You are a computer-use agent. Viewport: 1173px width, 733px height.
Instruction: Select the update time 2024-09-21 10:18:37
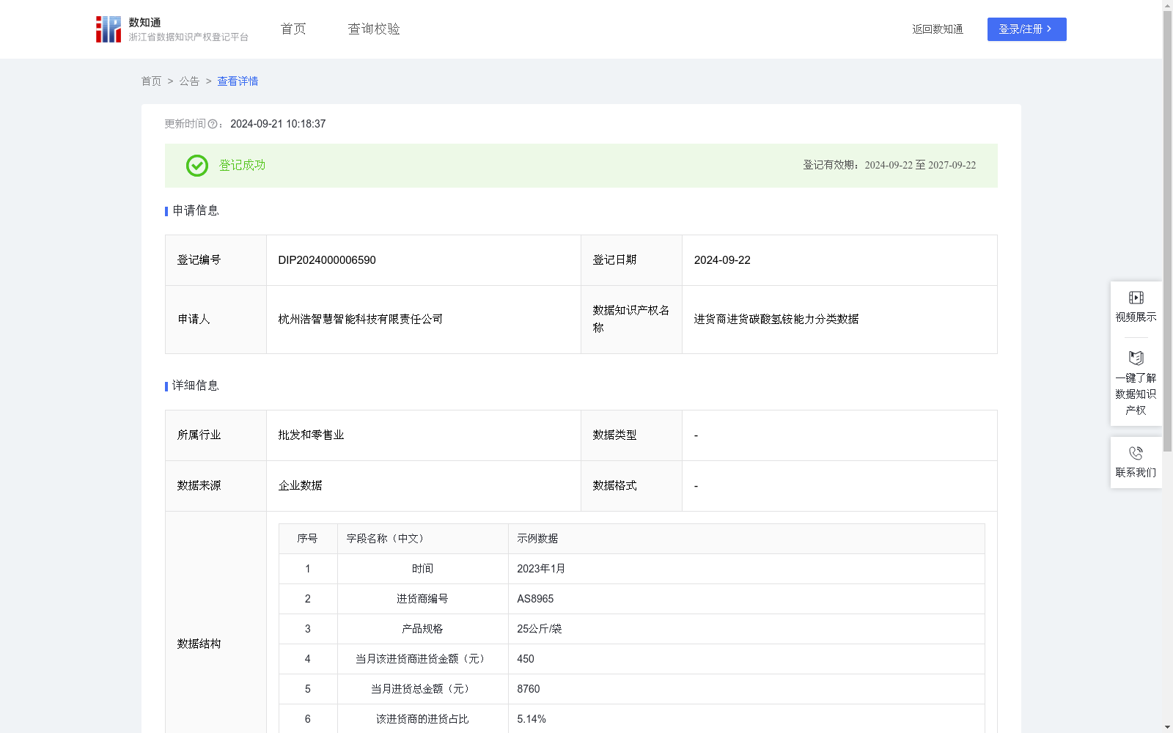point(278,124)
